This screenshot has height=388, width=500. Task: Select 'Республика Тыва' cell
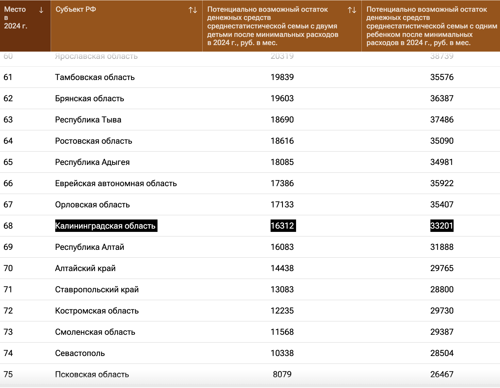coord(88,120)
